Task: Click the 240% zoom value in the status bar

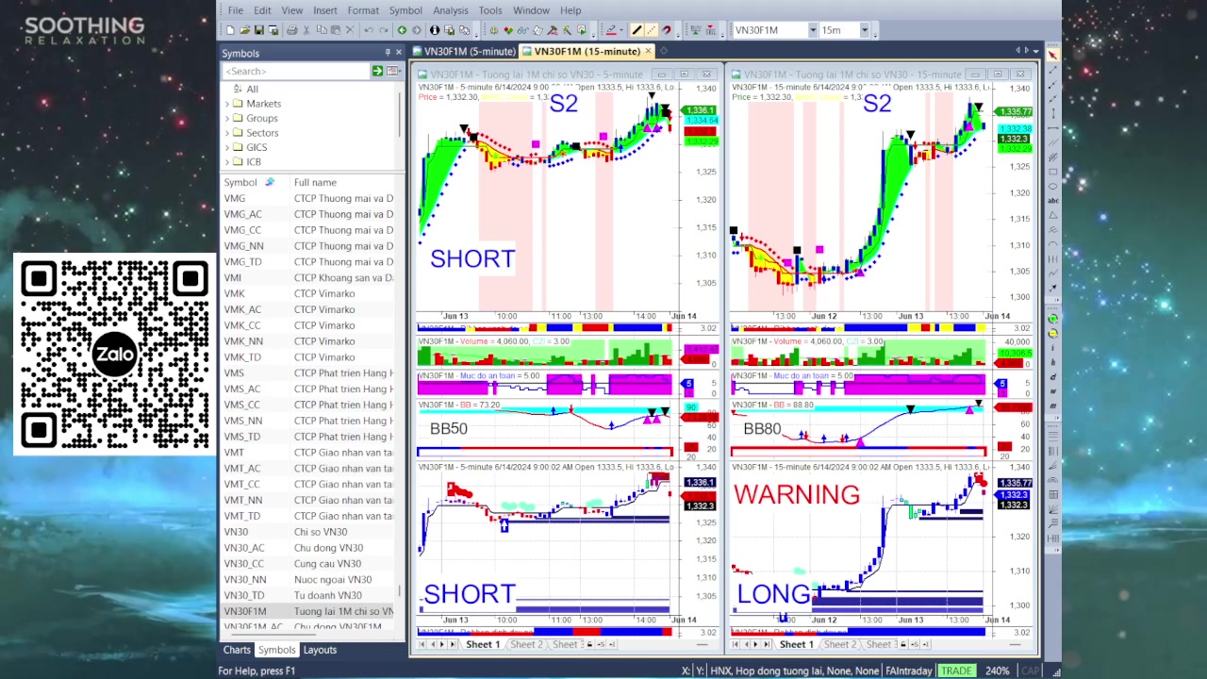Action: [x=998, y=671]
